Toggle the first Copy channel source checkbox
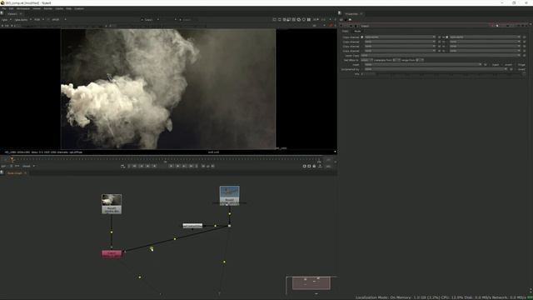Viewport: 533px width, 300px height. pos(362,37)
